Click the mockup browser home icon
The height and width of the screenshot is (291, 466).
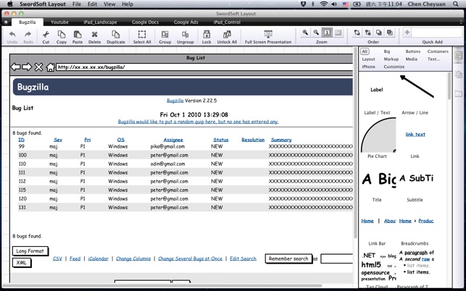tap(51, 67)
